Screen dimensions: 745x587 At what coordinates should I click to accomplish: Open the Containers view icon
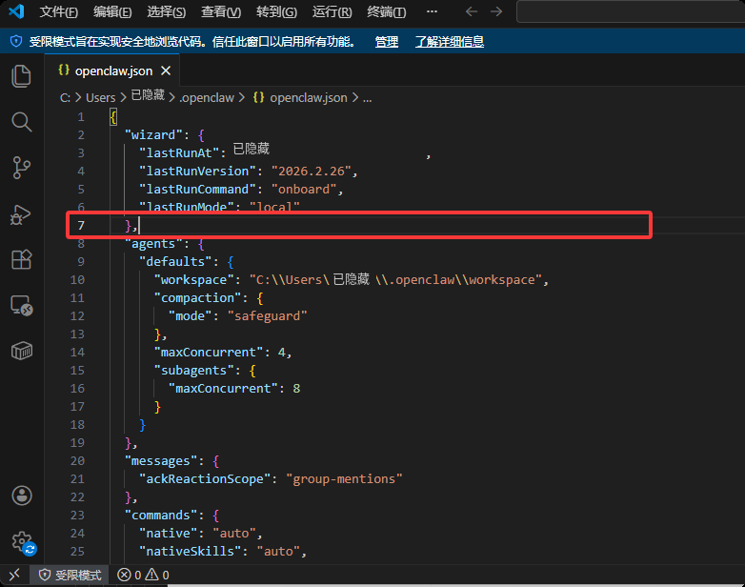21,352
